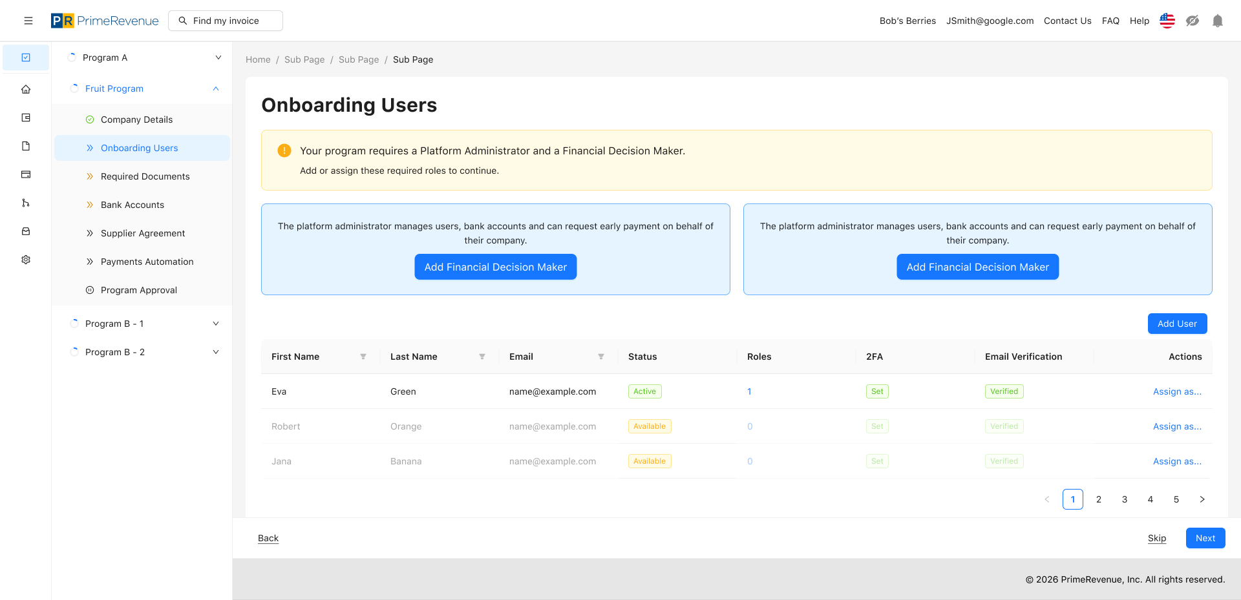Viewport: 1241px width, 600px height.
Task: Go to page 5 in pagination
Action: (x=1176, y=499)
